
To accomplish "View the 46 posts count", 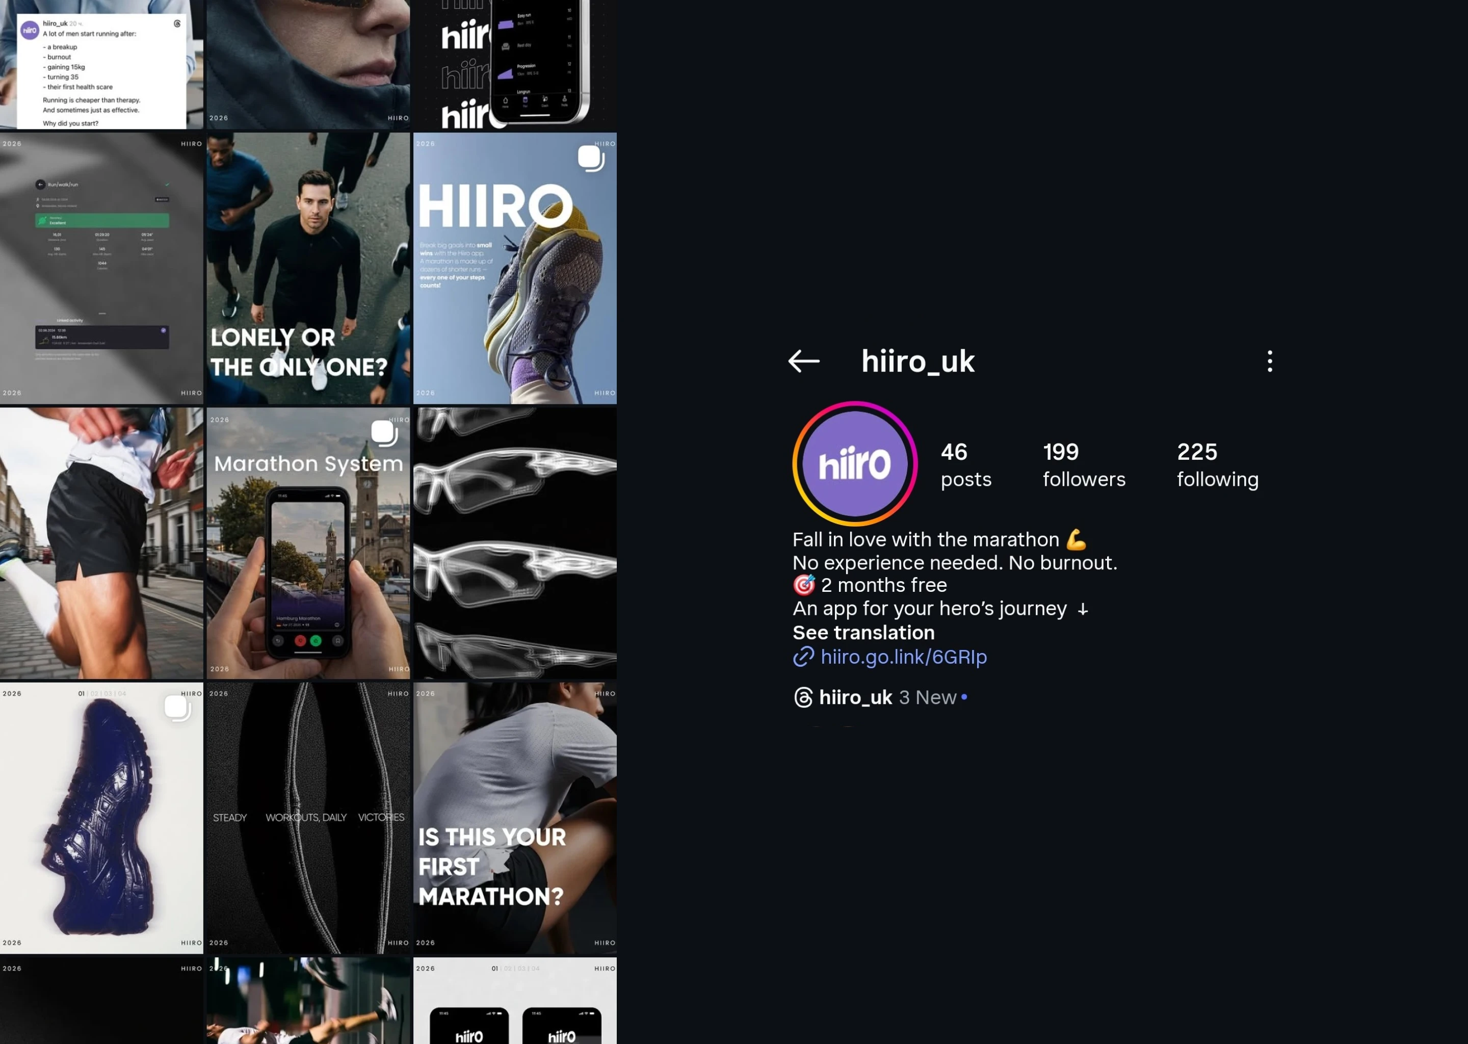I will (966, 465).
